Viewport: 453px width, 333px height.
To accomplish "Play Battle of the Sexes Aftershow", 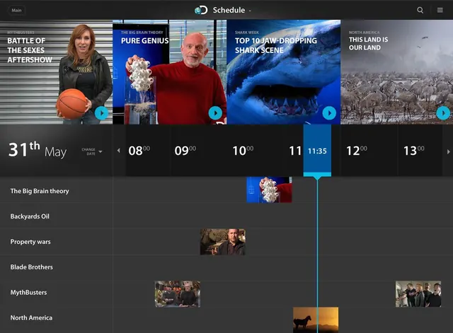I will pos(101,113).
